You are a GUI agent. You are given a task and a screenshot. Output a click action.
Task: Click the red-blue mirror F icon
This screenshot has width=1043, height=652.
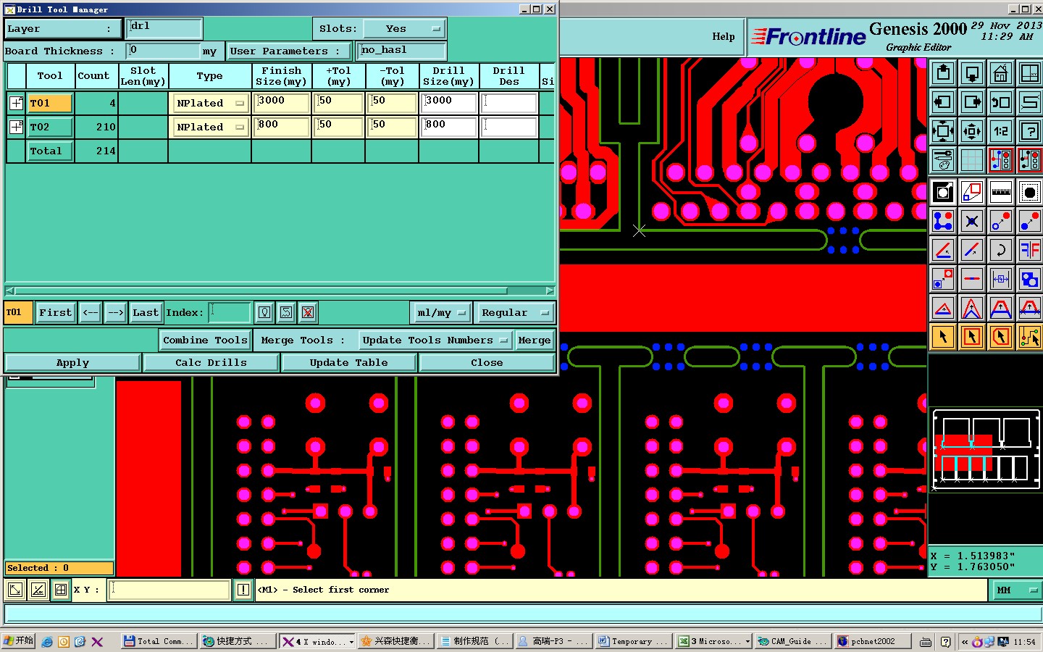tap(1030, 250)
